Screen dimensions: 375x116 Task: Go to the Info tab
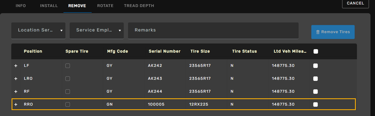pos(21,6)
